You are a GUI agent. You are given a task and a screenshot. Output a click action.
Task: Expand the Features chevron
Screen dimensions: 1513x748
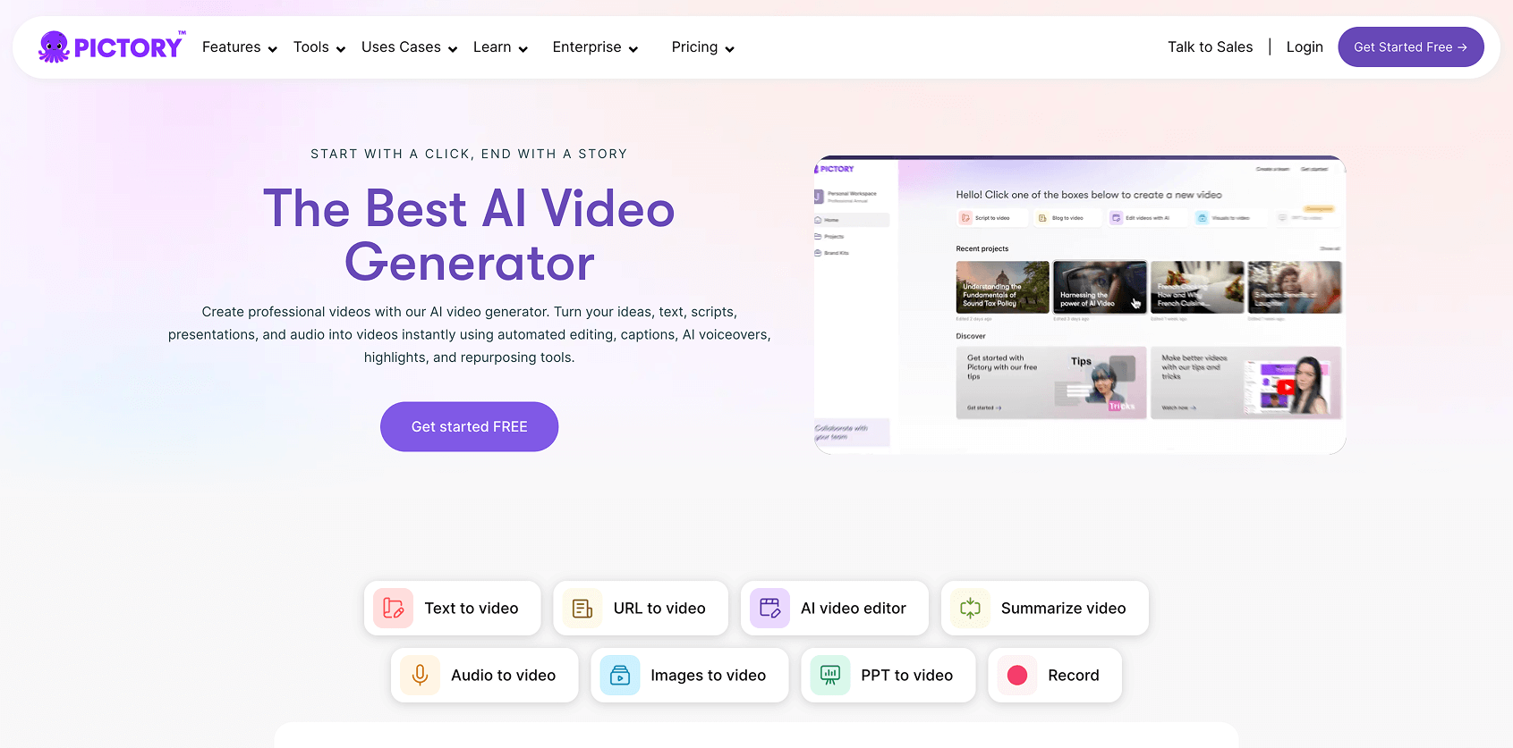point(272,49)
